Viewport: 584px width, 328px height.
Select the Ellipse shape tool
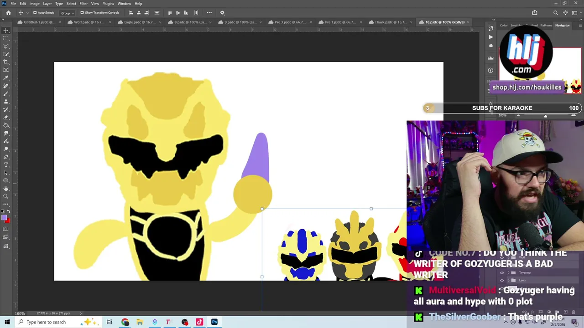6,180
